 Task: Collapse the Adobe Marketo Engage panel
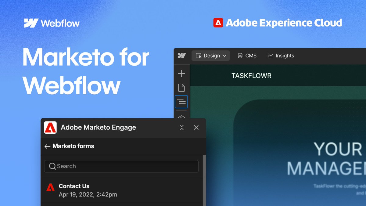[x=182, y=128]
